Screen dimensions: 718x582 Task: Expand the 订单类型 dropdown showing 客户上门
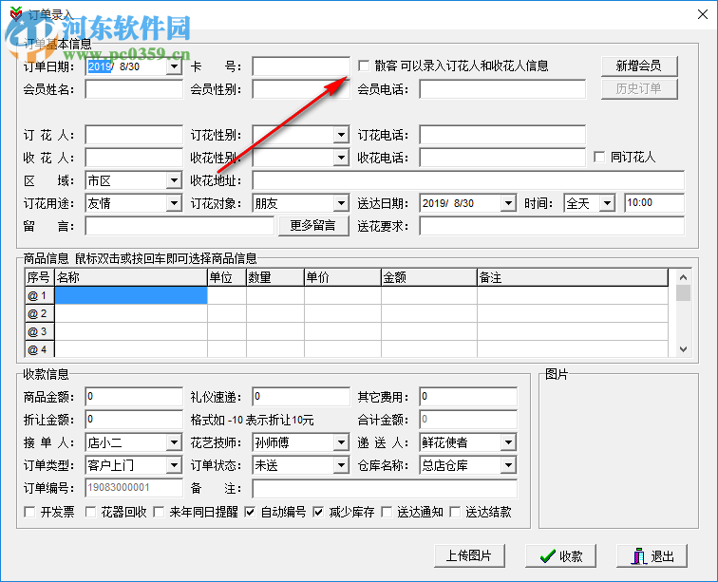pos(174,465)
